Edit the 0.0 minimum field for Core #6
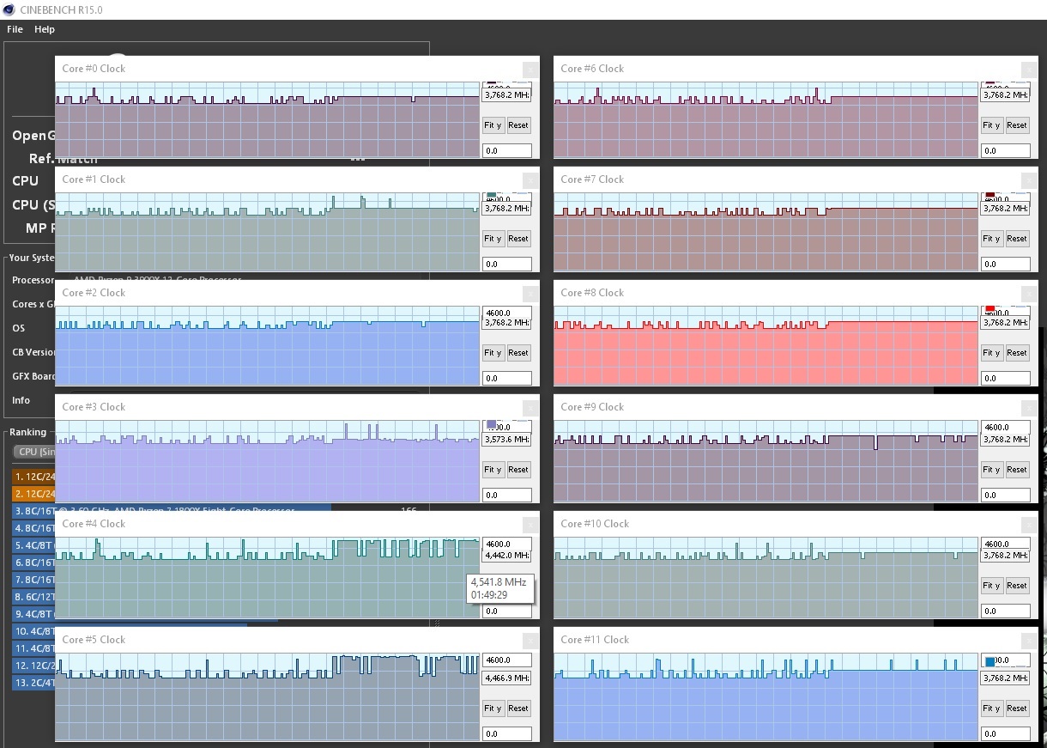1047x748 pixels. 1005,150
